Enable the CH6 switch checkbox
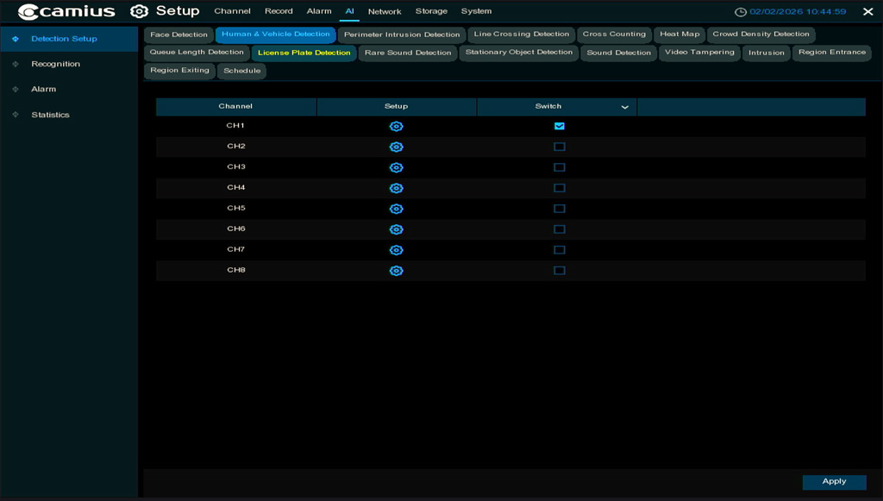883x501 pixels. [x=560, y=229]
